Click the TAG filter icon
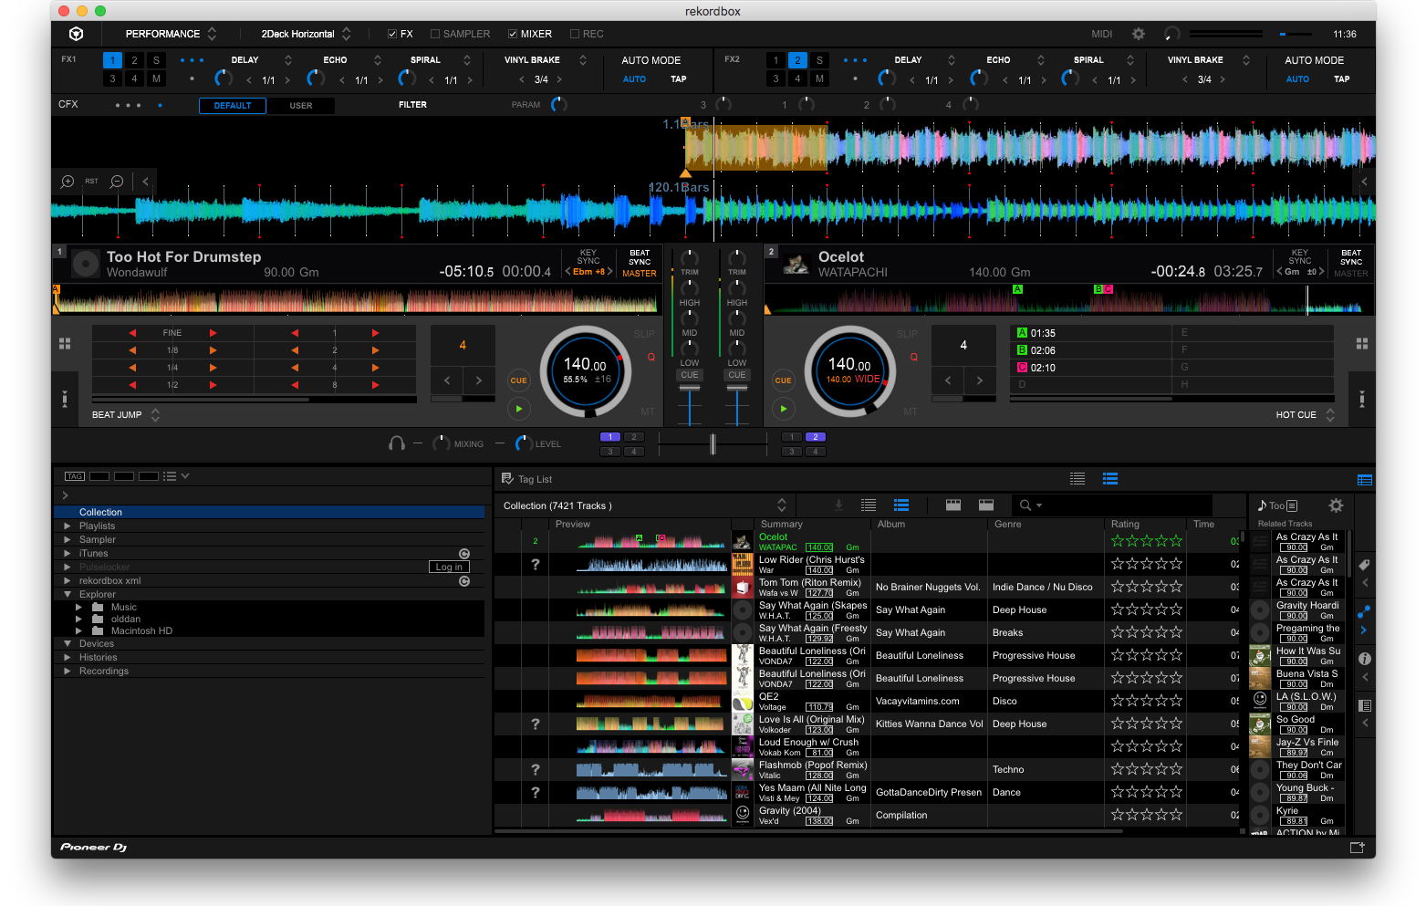 coord(75,476)
